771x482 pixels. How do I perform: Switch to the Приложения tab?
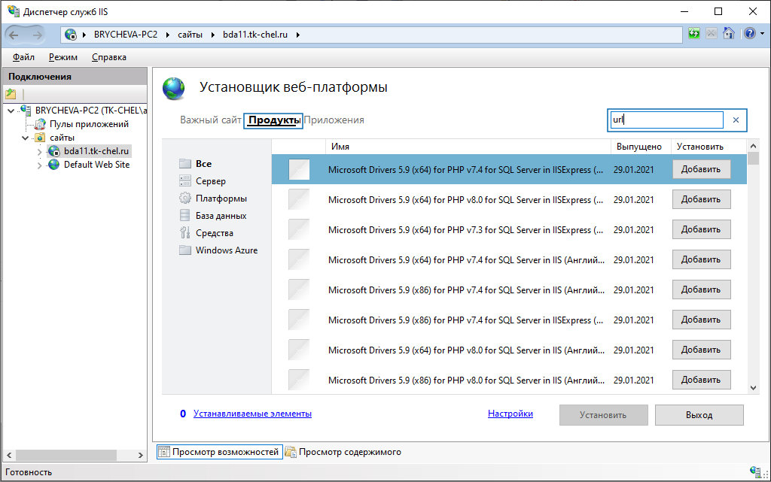334,120
